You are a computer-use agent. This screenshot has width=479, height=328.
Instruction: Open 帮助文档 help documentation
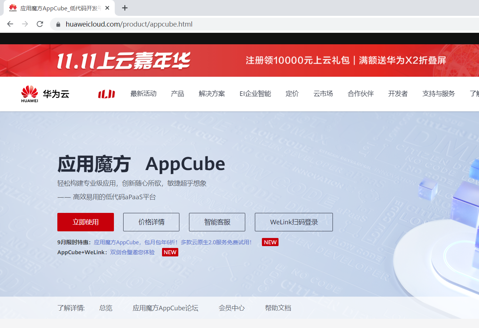click(278, 308)
